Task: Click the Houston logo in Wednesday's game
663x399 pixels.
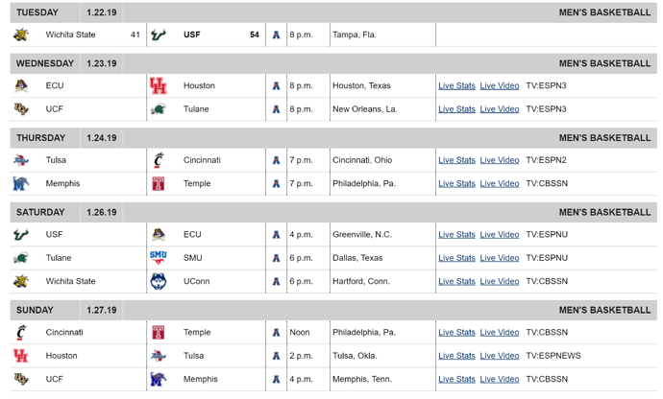Action: click(x=159, y=85)
